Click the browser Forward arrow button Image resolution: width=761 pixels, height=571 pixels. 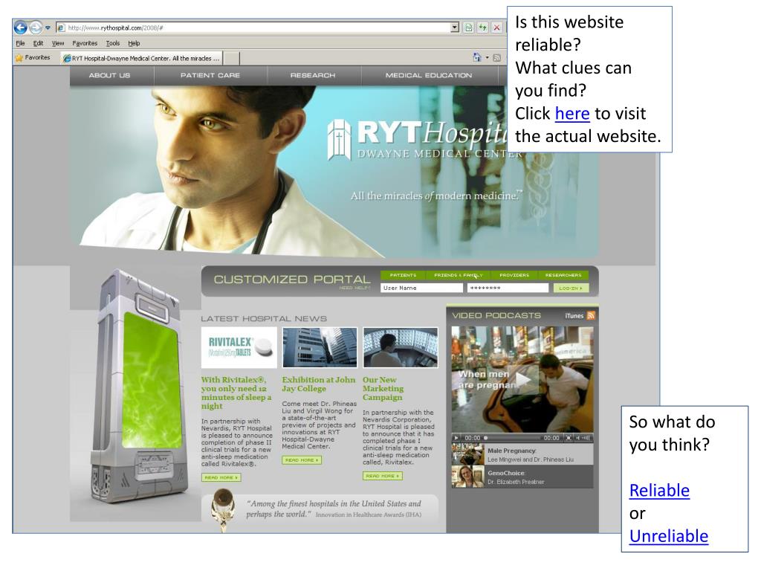(36, 28)
